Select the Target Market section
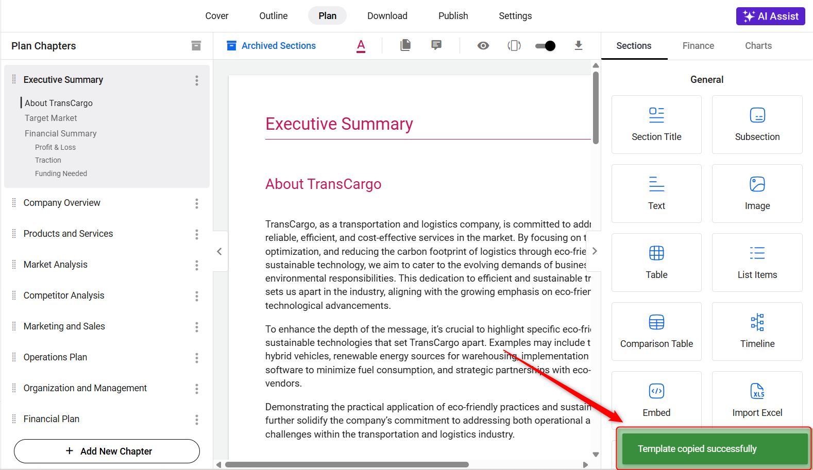The image size is (813, 470). point(51,118)
